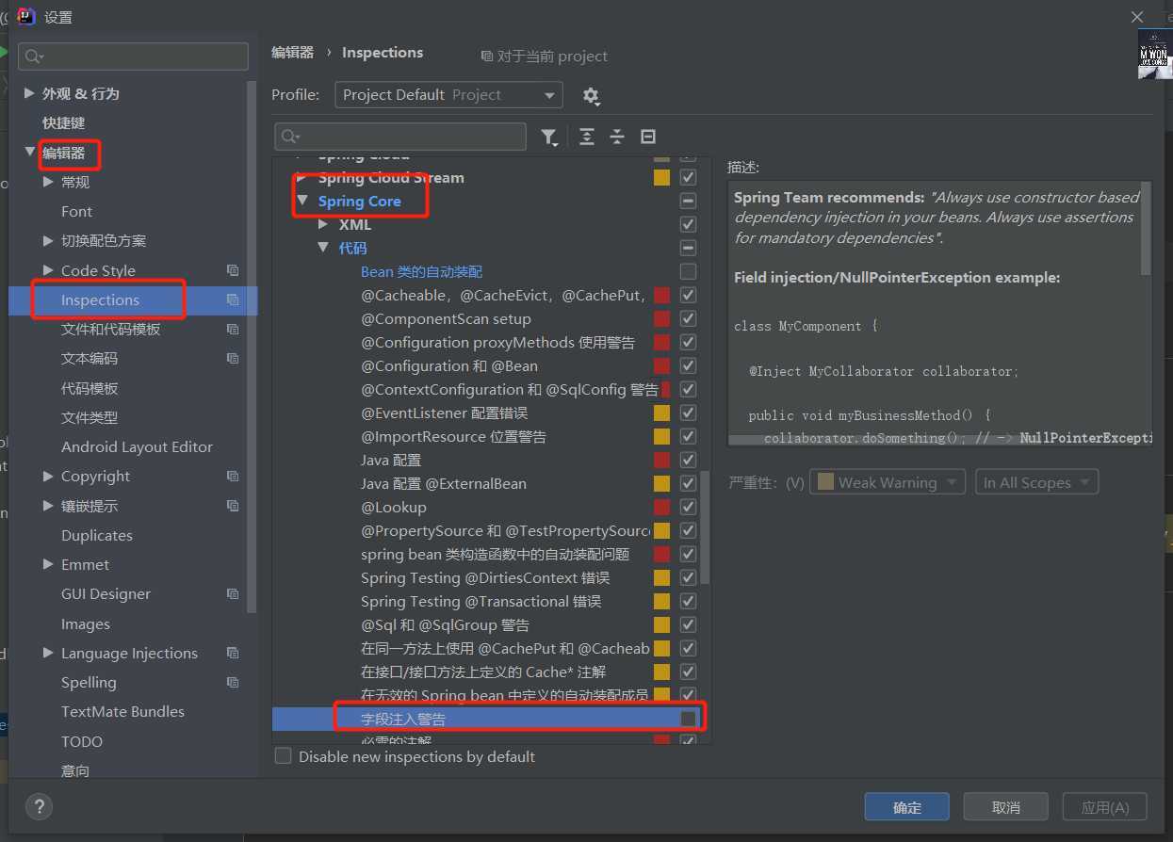The width and height of the screenshot is (1173, 842).
Task: Toggle the Bean 类的自动装配 checkbox
Action: tap(688, 271)
